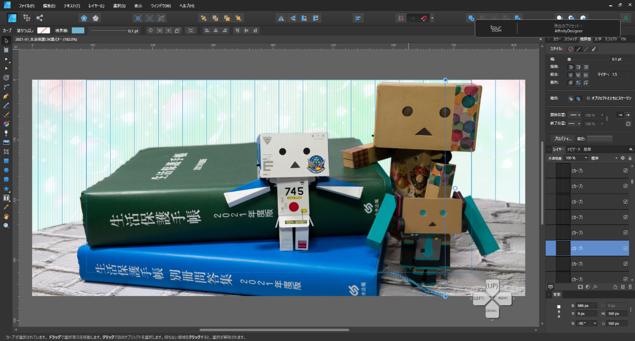Select the Color Picker eyedropper tool
The image size is (635, 341).
[x=6, y=207]
